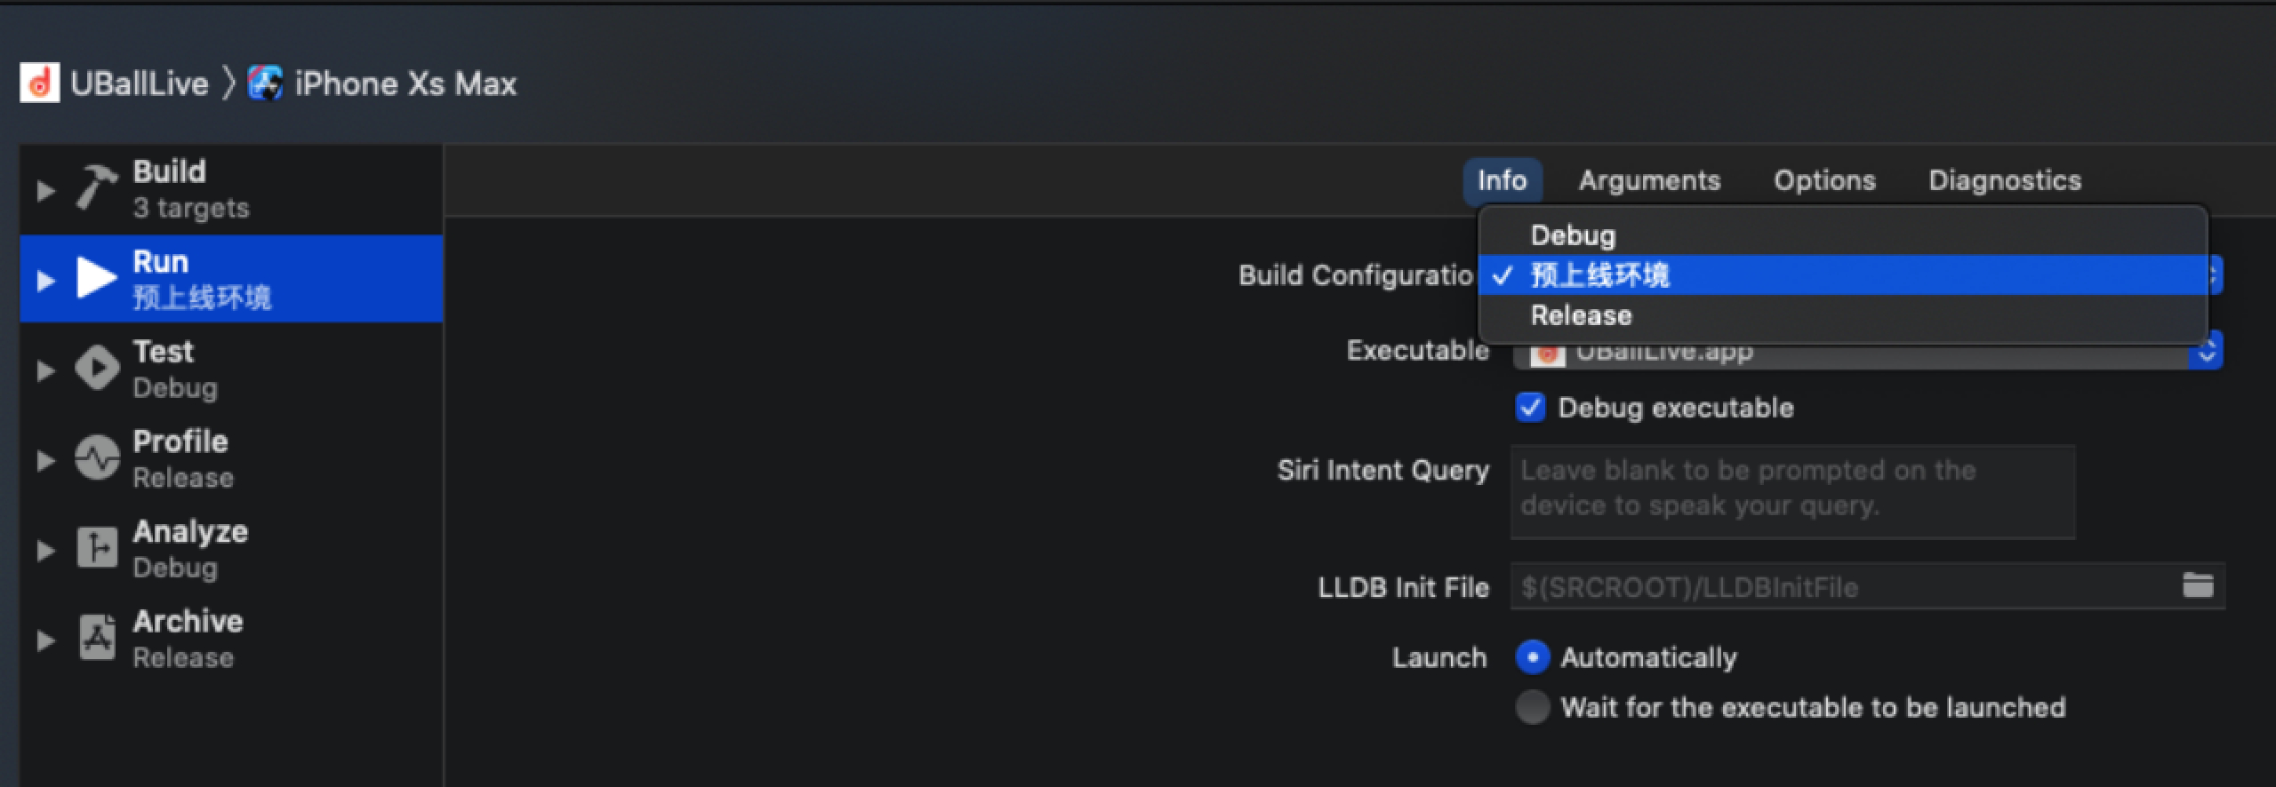This screenshot has height=787, width=2276.
Task: Select the Build hammer icon
Action: (x=96, y=187)
